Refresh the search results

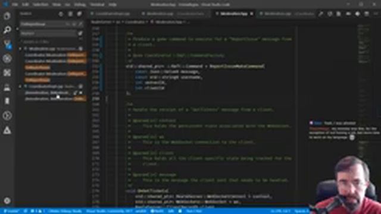(61, 14)
